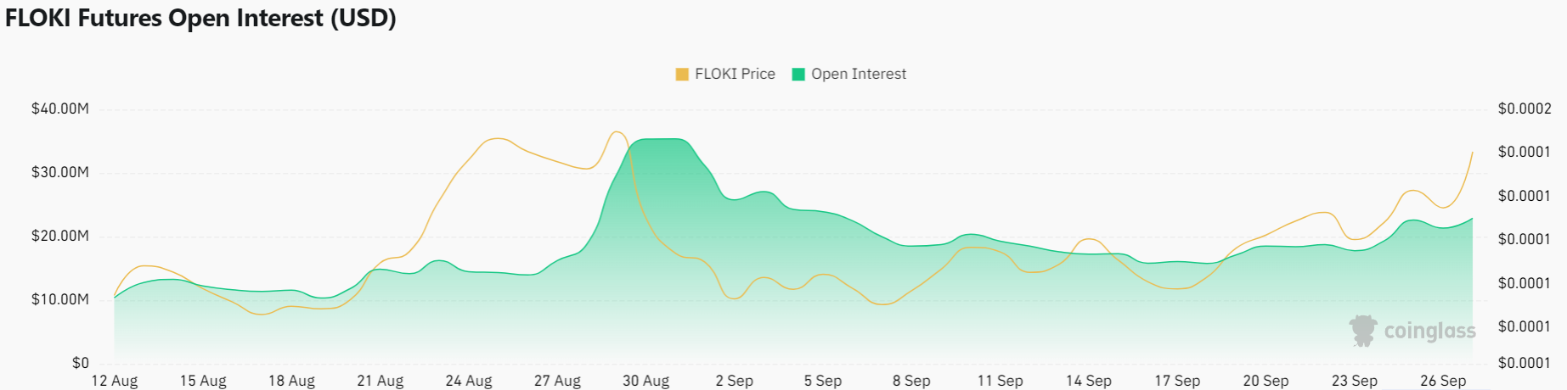Screen dimensions: 1567x390
Task: Select the 17 Sep axis date
Action: 1176,381
